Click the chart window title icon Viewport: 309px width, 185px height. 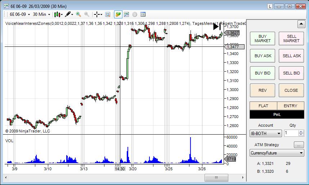pyautogui.click(x=6, y=6)
